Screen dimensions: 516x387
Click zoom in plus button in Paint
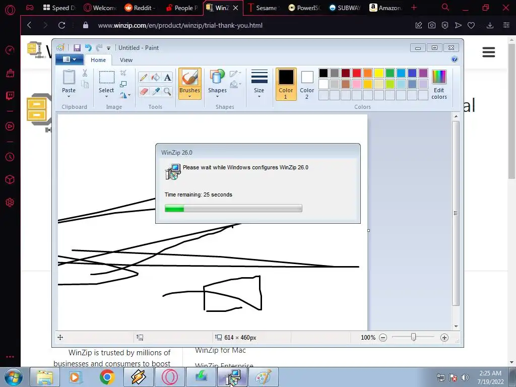click(444, 337)
